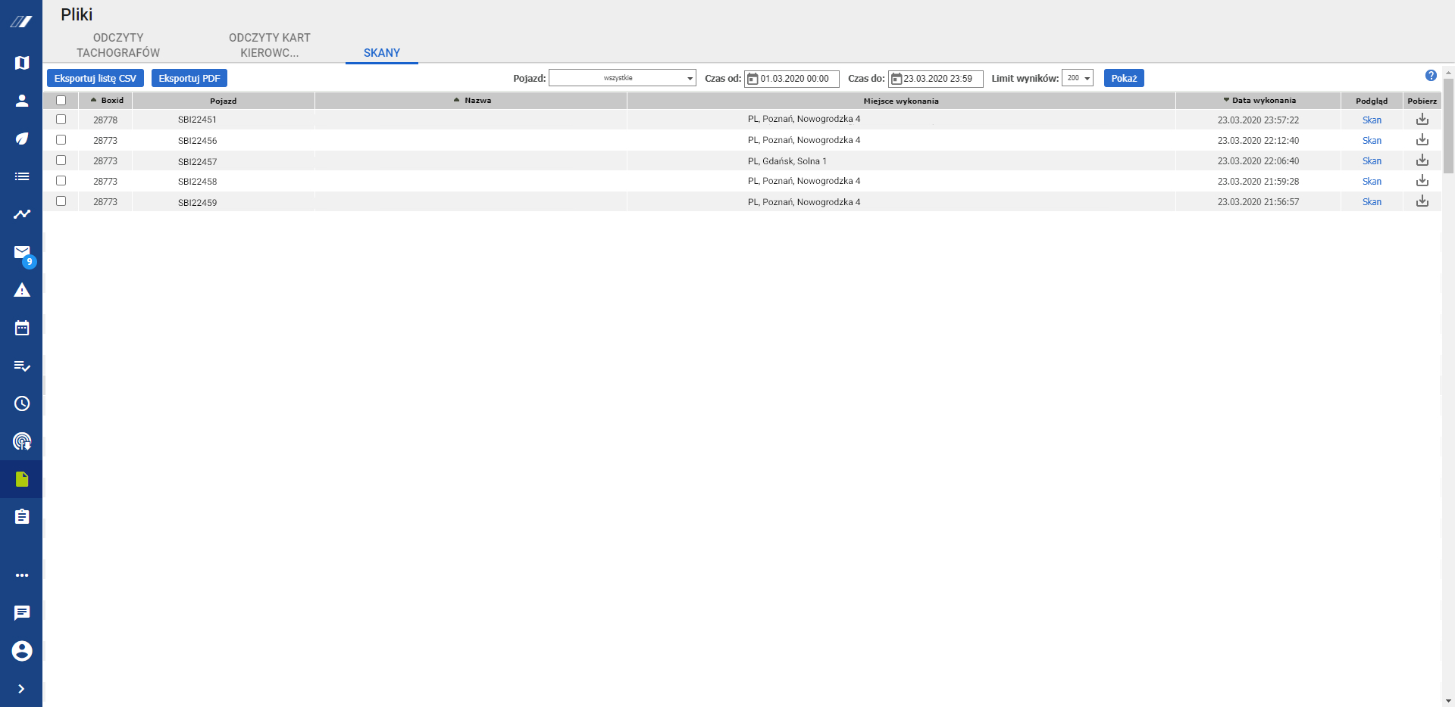This screenshot has width=1455, height=707.
Task: Expand the Limit wyników dropdown
Action: [x=1077, y=78]
